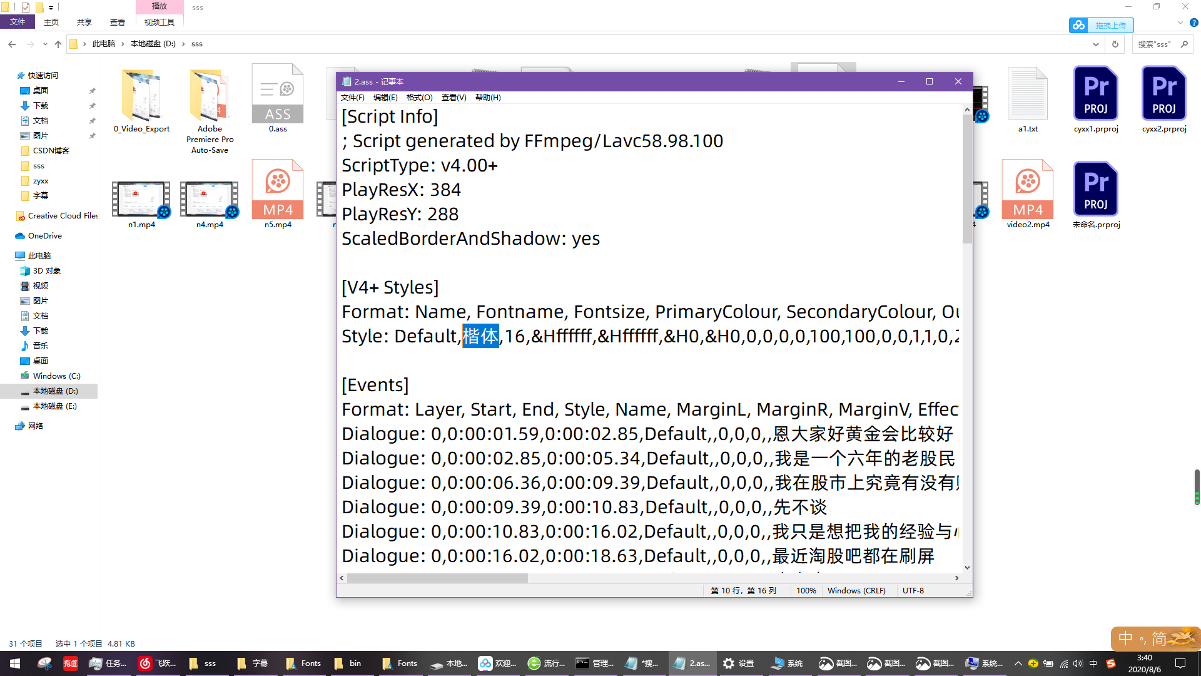The image size is (1201, 676).
Task: Select the 0.ass subtitle file
Action: coord(278,99)
